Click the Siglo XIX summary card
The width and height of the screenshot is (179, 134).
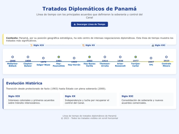pos(33,100)
